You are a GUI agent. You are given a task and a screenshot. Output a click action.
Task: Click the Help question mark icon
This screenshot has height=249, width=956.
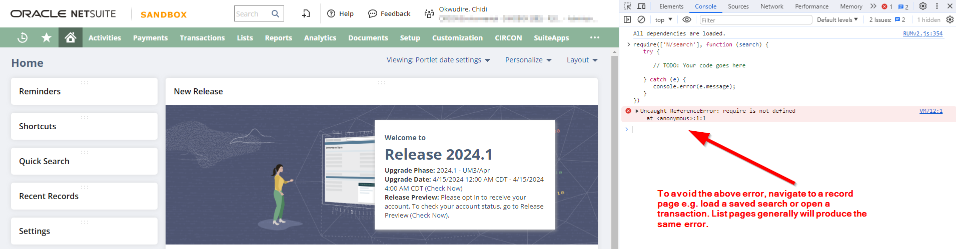tap(331, 13)
